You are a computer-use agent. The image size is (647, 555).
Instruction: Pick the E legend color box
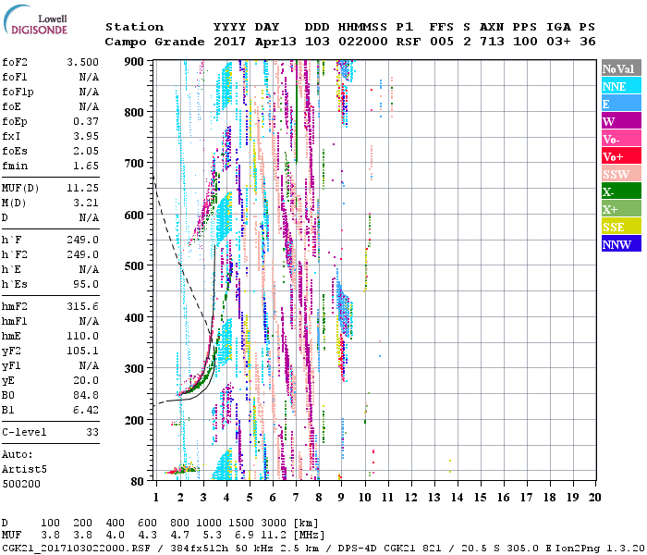pyautogui.click(x=620, y=104)
